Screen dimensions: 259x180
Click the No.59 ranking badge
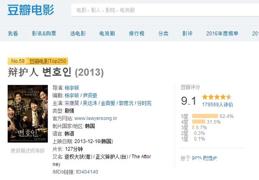click(18, 61)
